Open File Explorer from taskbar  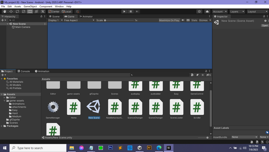[x=72, y=148]
